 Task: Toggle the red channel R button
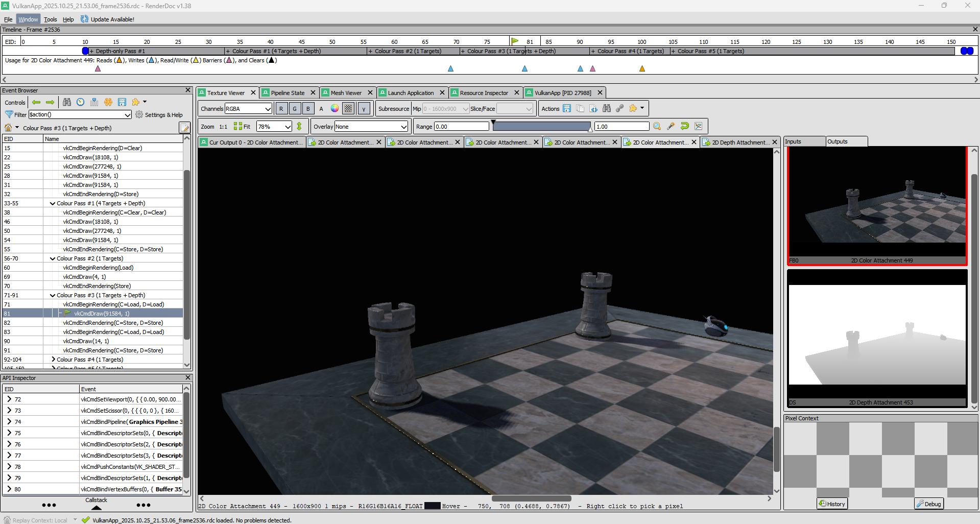pos(281,108)
